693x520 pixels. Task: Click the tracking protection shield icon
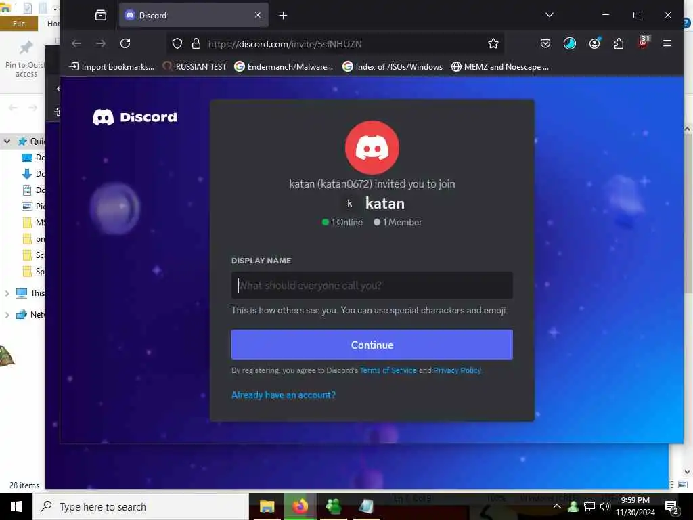tap(177, 43)
